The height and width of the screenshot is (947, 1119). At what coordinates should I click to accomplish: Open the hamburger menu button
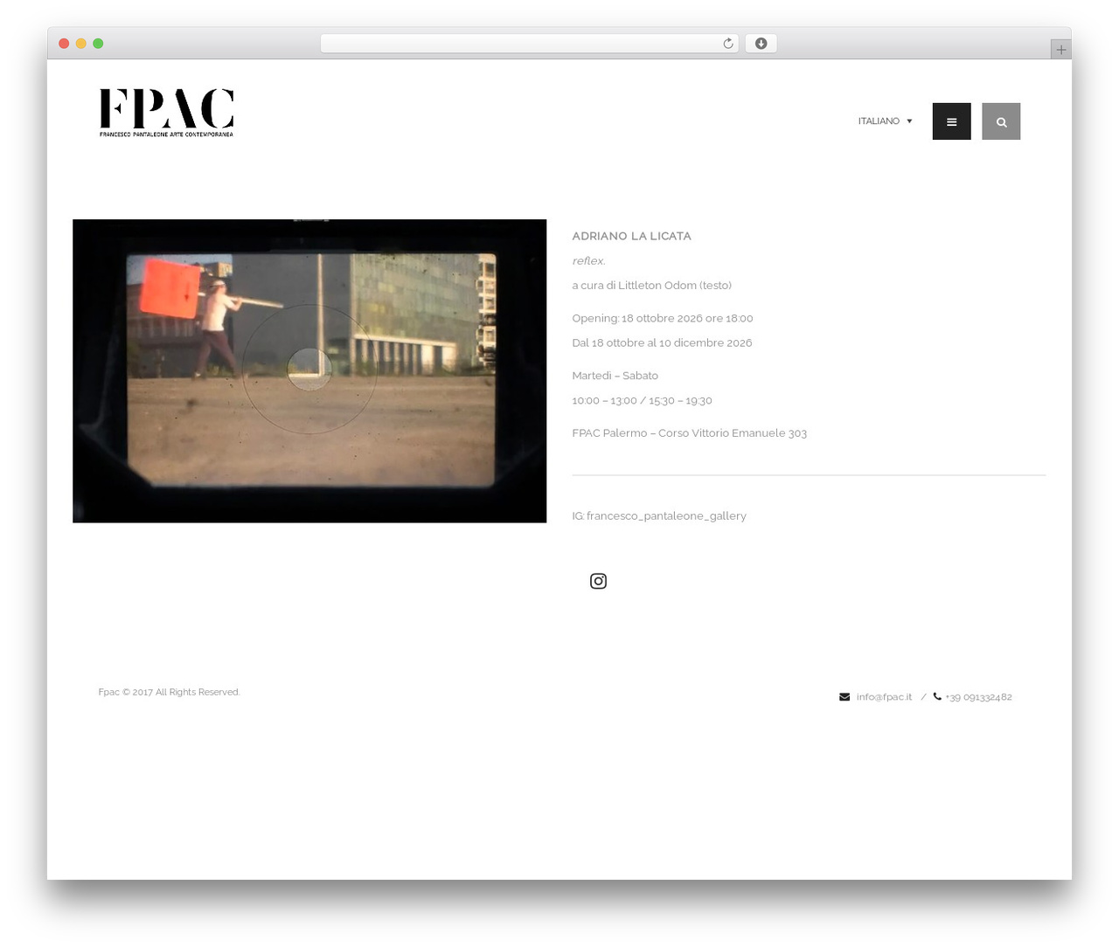pos(951,121)
